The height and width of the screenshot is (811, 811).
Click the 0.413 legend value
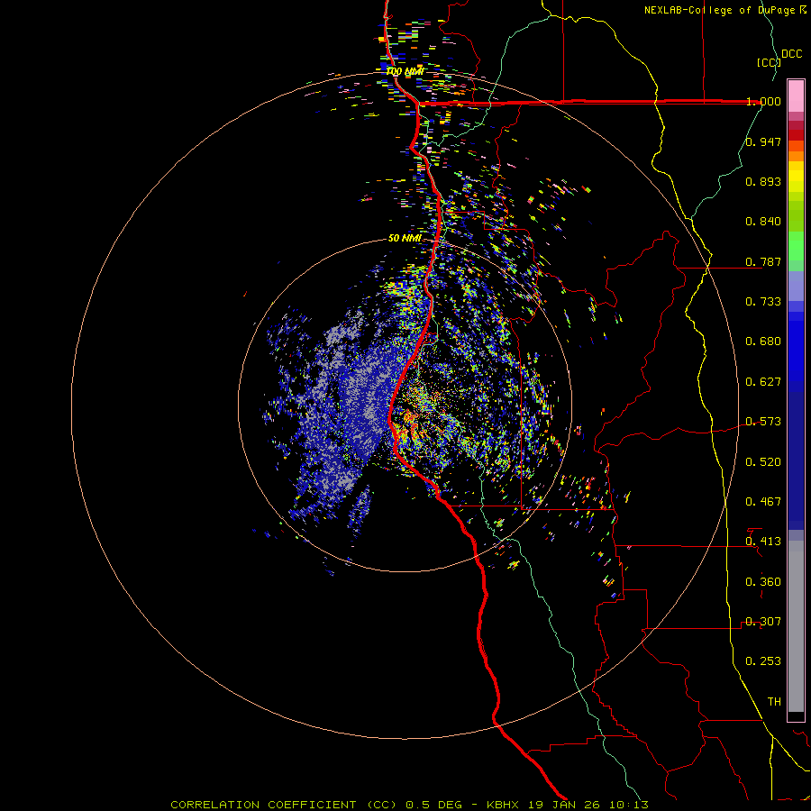pos(763,542)
